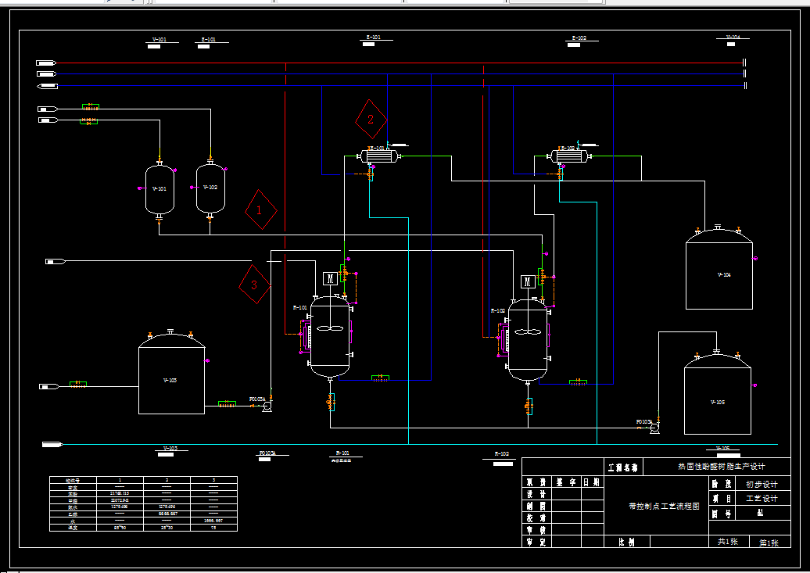Select the valve on blue line under R-102
Screen dimensions: 810x573
coord(578,382)
